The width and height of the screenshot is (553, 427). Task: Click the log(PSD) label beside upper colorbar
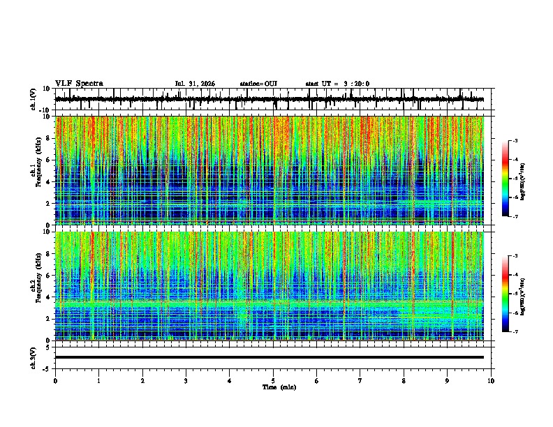[523, 182]
